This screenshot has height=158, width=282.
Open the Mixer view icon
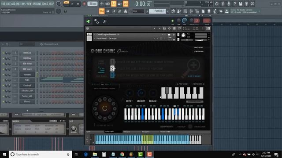tap(191, 11)
